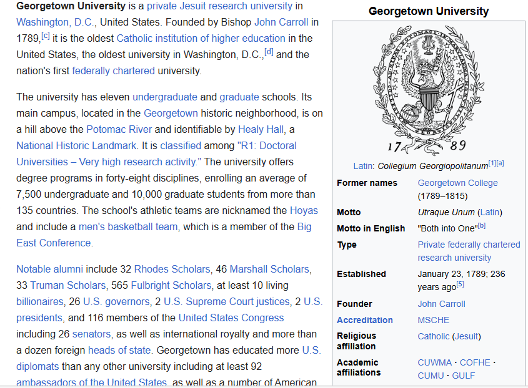
Task: Open the CUMU affiliation link
Action: pos(431,376)
